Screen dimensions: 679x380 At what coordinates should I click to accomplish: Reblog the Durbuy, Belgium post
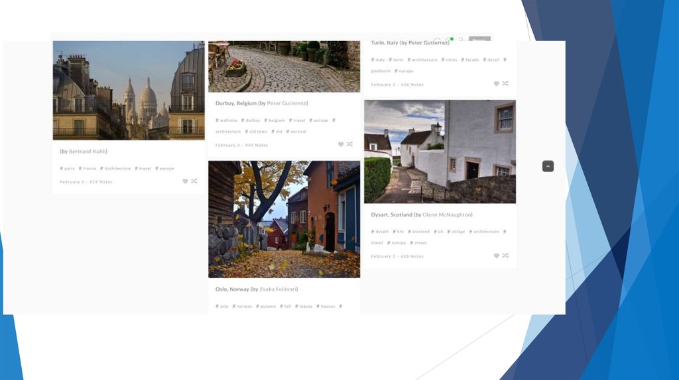tap(349, 144)
